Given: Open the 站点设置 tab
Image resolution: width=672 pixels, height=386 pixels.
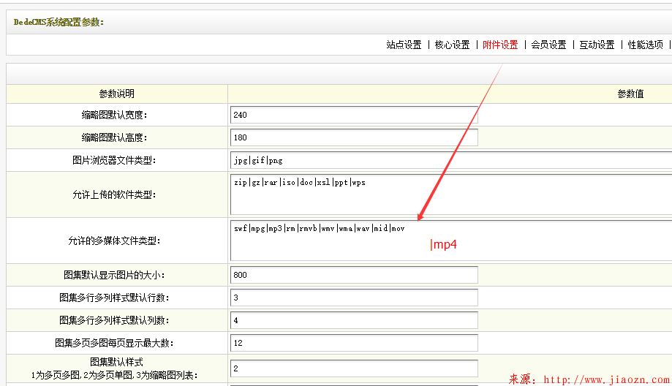Looking at the screenshot, I should coord(404,45).
